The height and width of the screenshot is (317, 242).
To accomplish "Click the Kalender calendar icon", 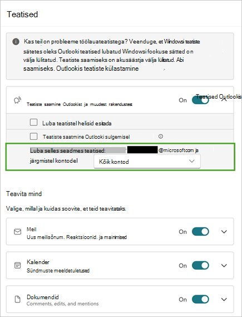I will pos(18,265).
